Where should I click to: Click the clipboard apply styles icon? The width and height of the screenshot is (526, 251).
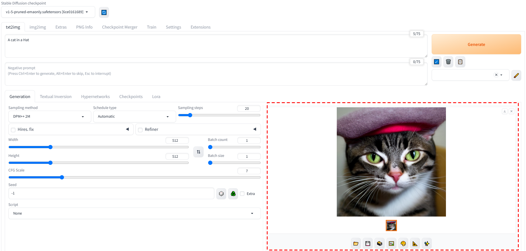tap(460, 62)
